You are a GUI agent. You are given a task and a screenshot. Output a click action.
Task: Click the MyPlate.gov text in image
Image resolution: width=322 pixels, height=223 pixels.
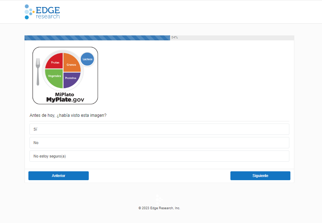pyautogui.click(x=65, y=100)
